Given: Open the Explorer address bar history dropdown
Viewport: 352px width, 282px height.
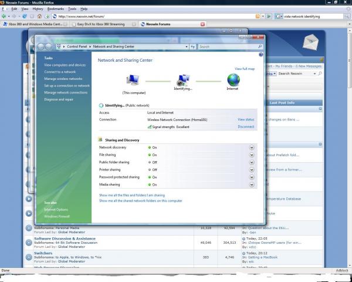Looking at the screenshot, I should click(187, 46).
